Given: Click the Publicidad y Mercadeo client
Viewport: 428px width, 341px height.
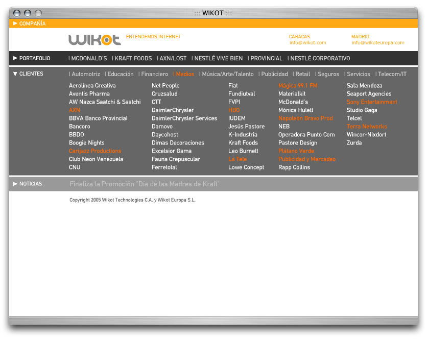Looking at the screenshot, I should (x=307, y=159).
